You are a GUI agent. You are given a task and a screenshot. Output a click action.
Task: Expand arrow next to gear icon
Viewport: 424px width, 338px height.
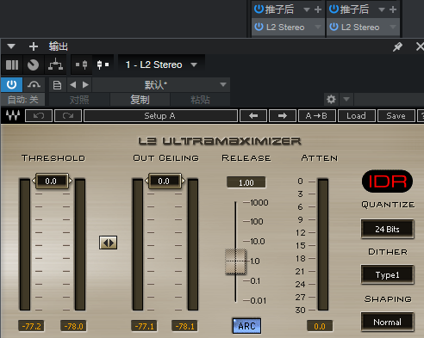[x=346, y=100]
